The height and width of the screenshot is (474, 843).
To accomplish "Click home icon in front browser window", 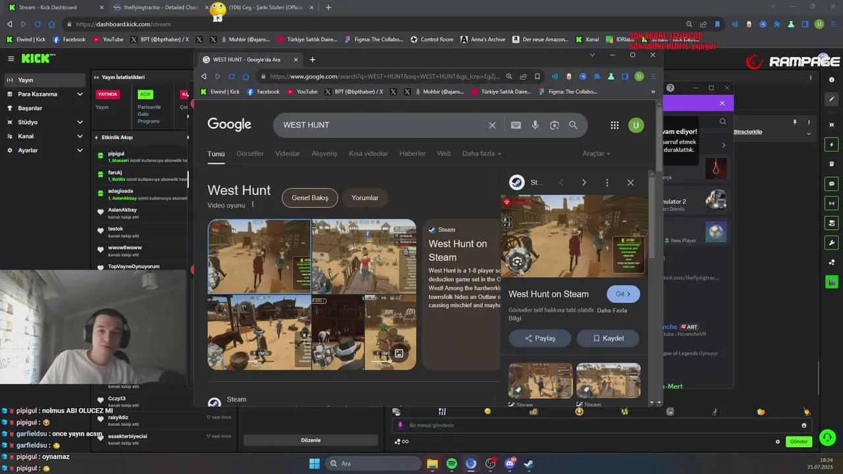I will [246, 76].
